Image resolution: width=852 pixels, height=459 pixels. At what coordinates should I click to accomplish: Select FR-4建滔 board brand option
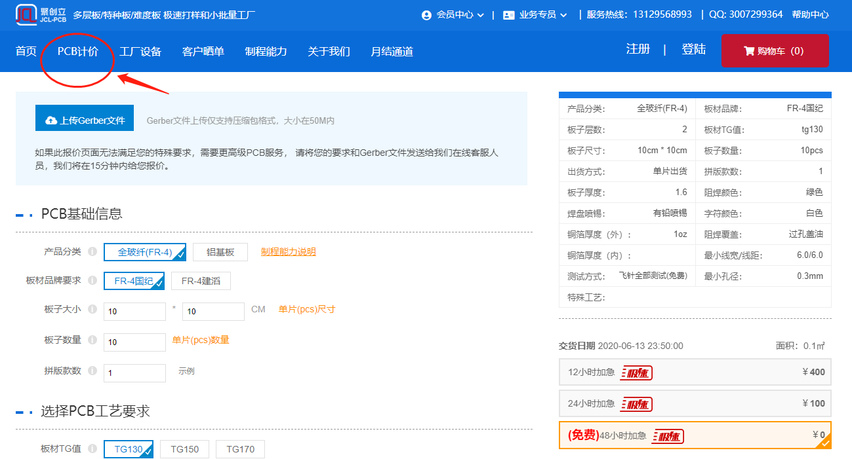tap(201, 281)
